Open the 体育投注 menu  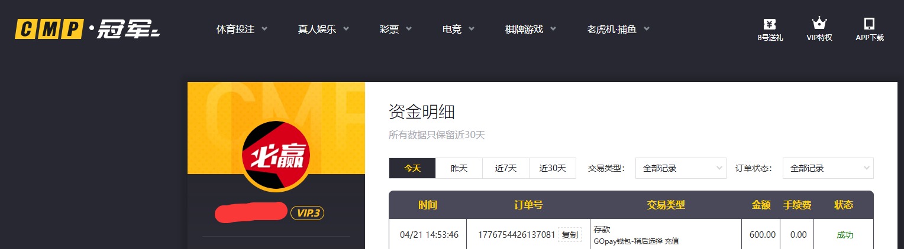(235, 29)
